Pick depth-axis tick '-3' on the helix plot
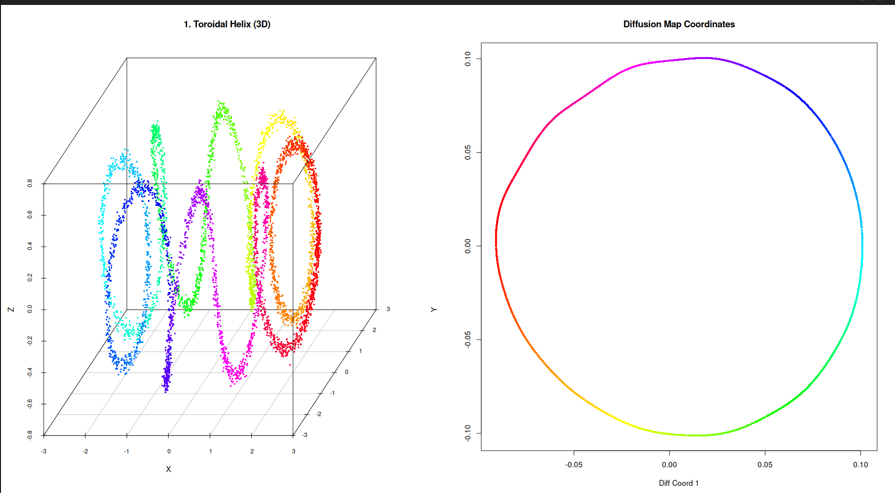Viewport: 895px width, 493px height. point(305,435)
